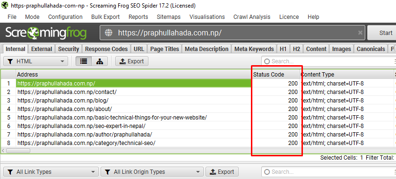
Task: Click the left scroll arrow of the table
Action: click(x=3, y=151)
